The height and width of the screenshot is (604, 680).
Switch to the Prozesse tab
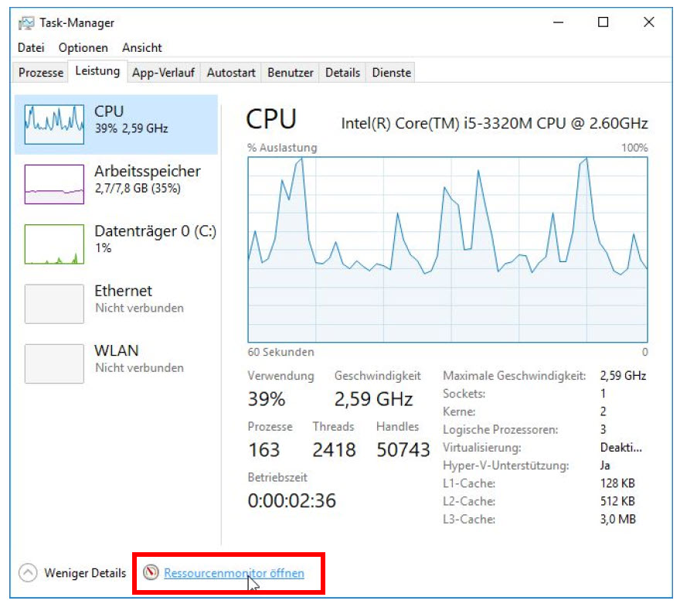pos(41,73)
